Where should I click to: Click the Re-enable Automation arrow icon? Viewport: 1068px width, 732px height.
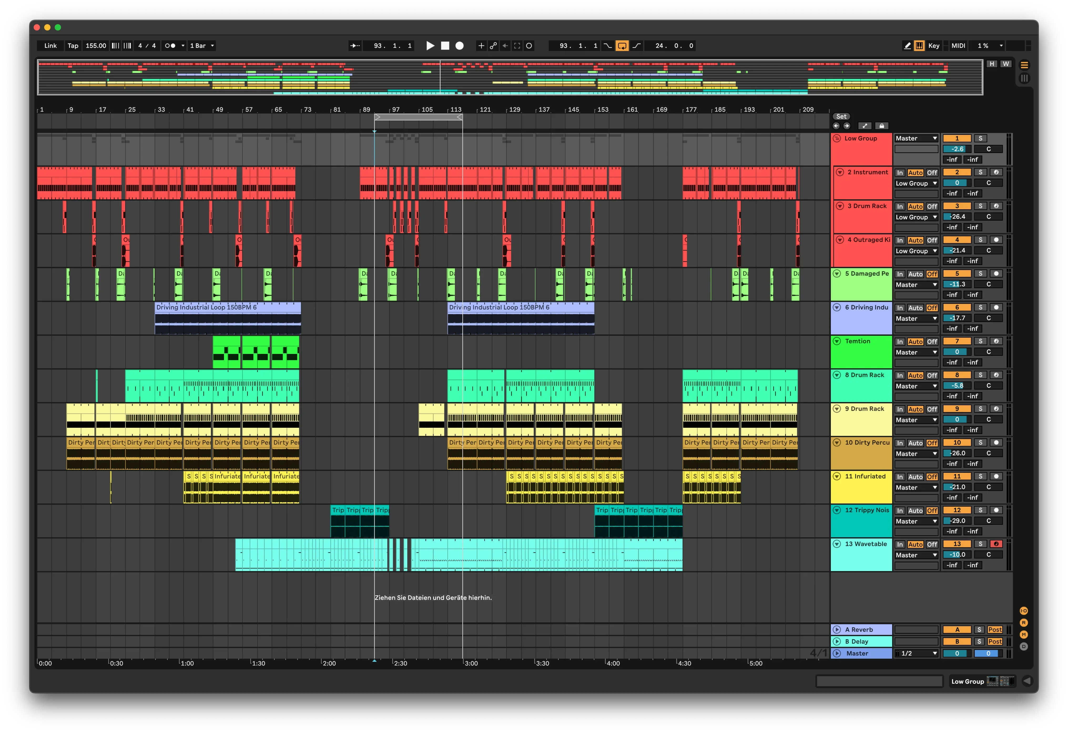pyautogui.click(x=505, y=45)
